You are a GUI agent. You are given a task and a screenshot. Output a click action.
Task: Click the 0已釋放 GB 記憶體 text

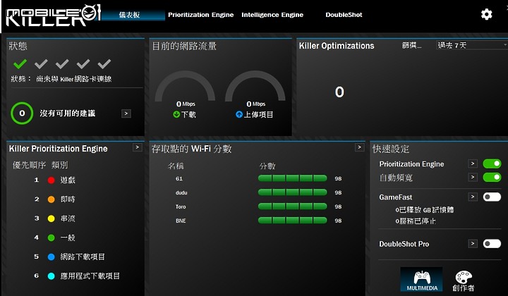tap(425, 209)
